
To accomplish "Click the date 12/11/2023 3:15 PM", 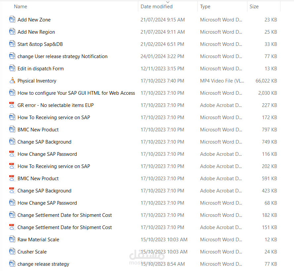I will point(162,69).
